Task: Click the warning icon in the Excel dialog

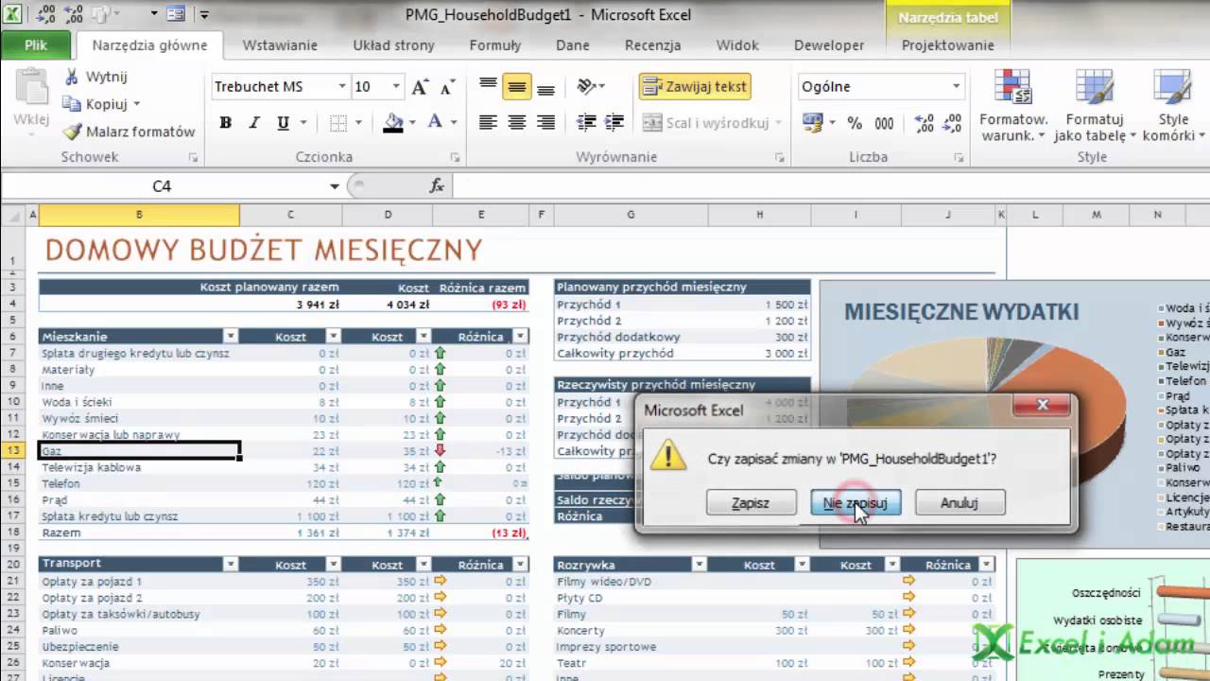Action: pos(668,456)
